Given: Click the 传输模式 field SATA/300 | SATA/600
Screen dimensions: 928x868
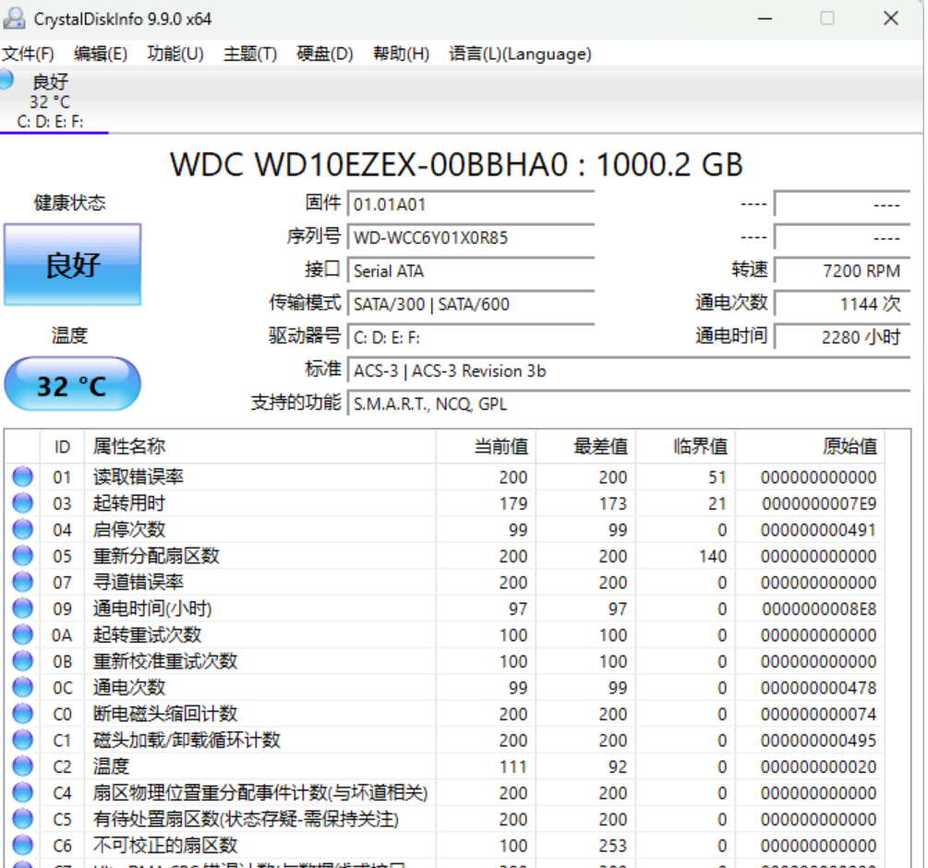Looking at the screenshot, I should coord(471,304).
